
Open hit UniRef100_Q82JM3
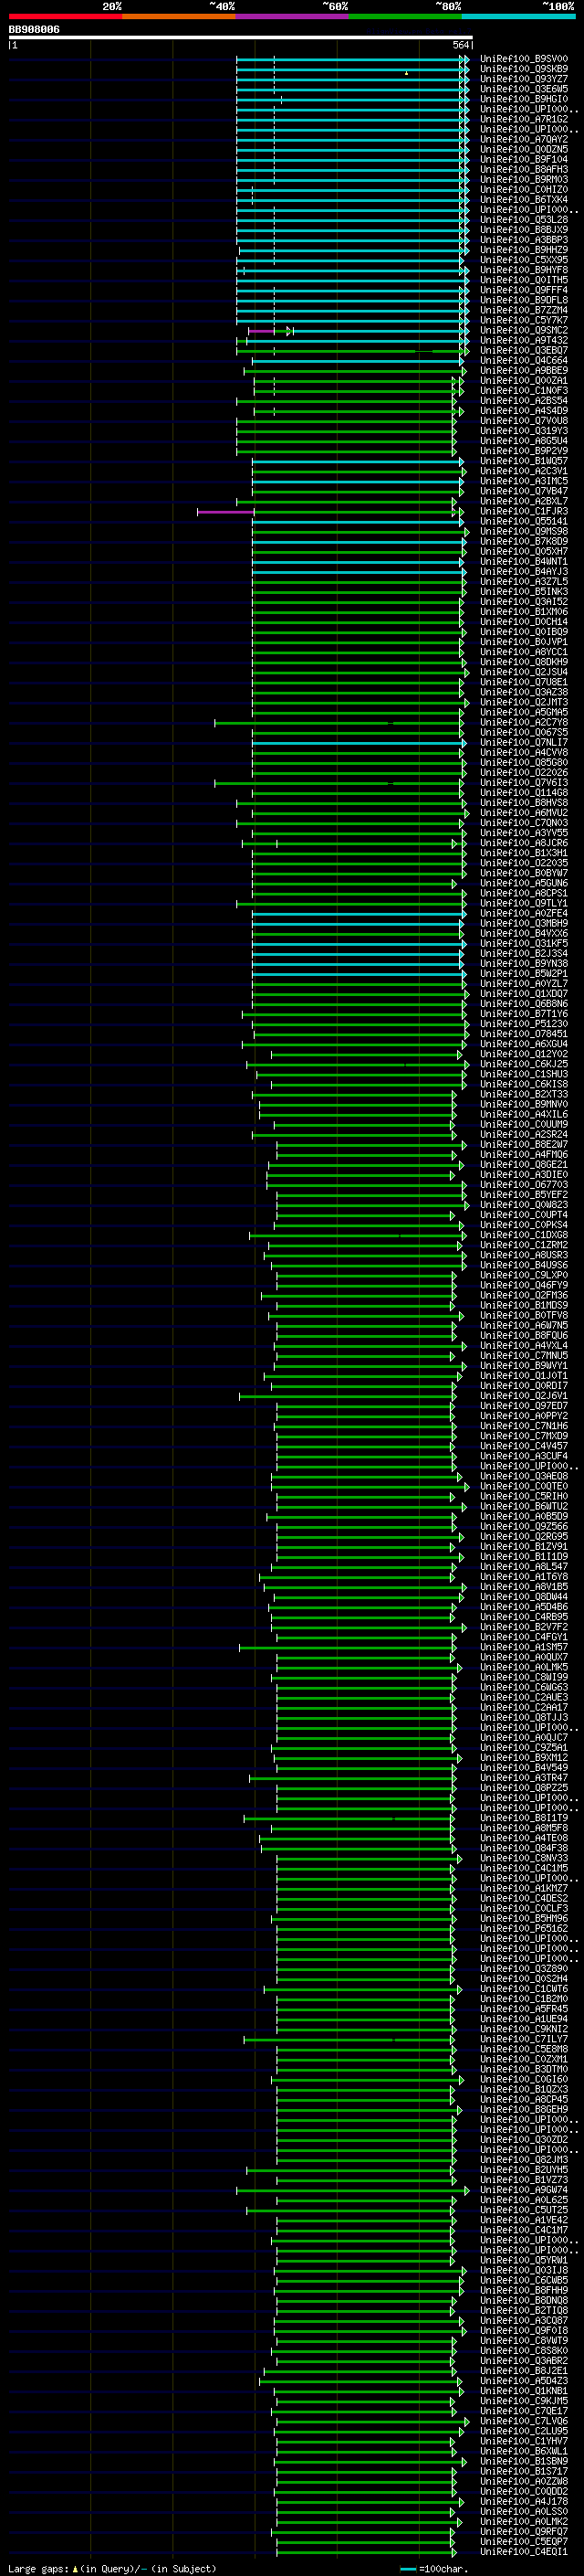click(x=523, y=2159)
